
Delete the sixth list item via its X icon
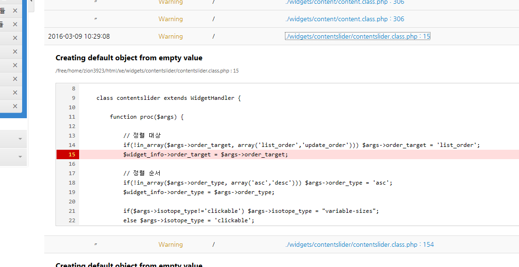[15, 79]
